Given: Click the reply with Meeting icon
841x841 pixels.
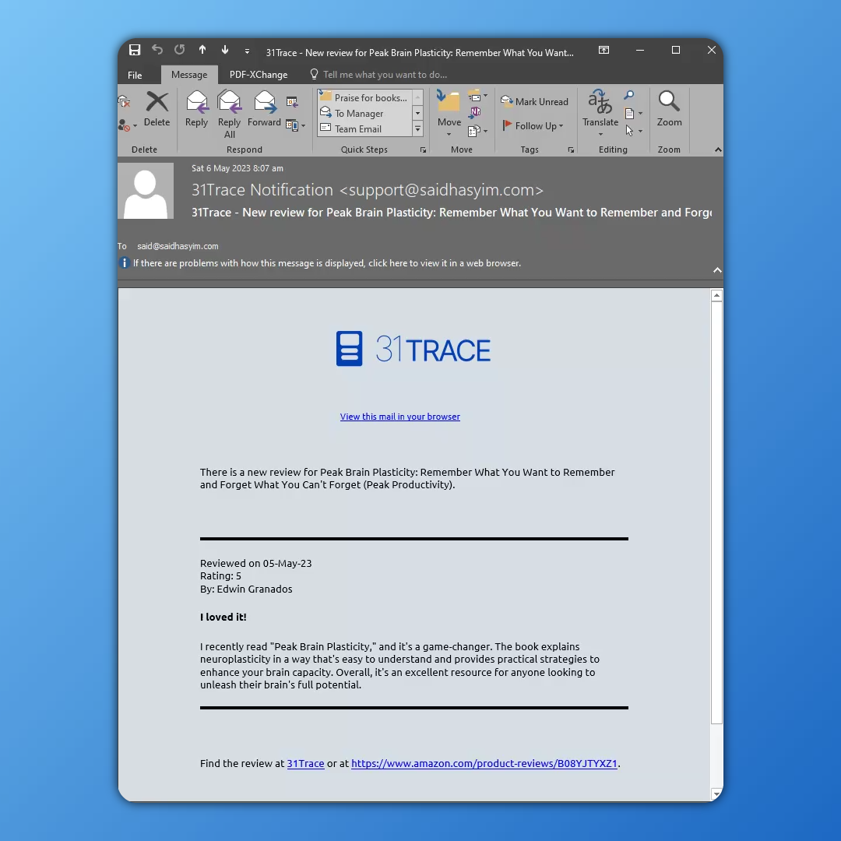Looking at the screenshot, I should click(x=292, y=101).
